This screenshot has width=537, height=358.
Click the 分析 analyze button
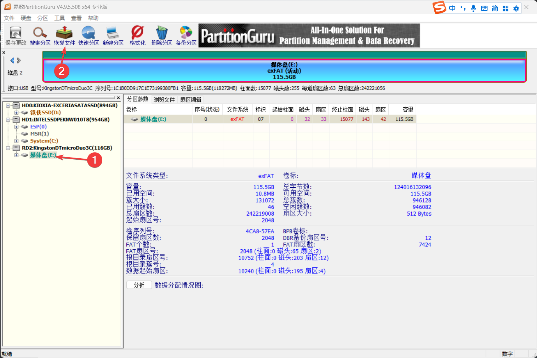point(139,285)
